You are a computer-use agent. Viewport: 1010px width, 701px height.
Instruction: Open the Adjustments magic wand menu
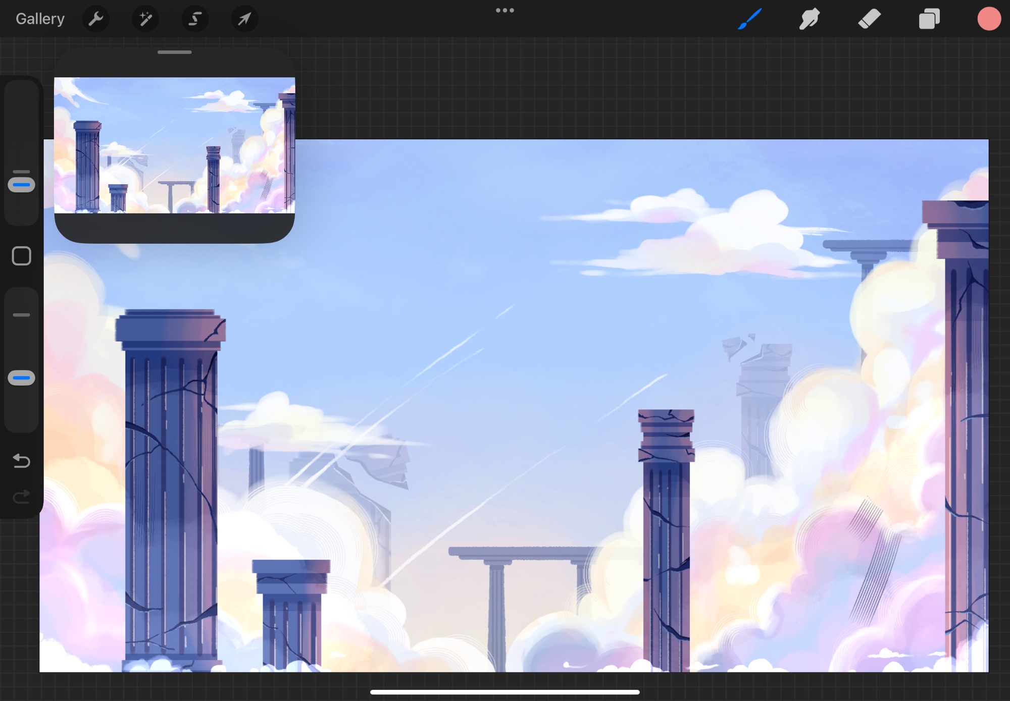click(145, 19)
